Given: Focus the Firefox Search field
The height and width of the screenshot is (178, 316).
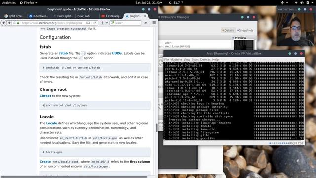Looking at the screenshot, I should [125, 23].
